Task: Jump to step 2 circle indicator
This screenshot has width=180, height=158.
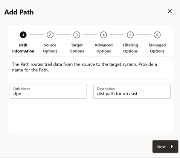Action: (x=50, y=35)
